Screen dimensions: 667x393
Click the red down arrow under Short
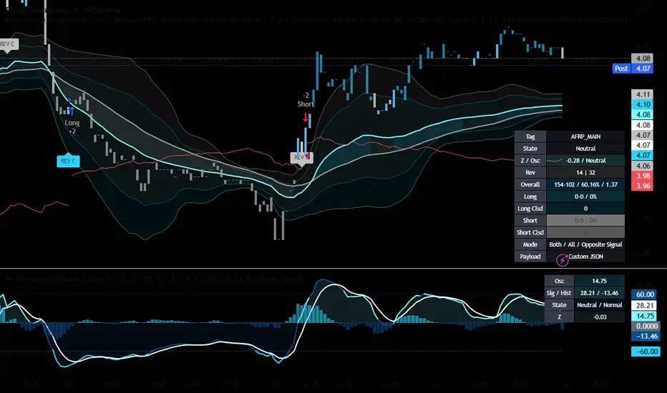click(x=306, y=117)
